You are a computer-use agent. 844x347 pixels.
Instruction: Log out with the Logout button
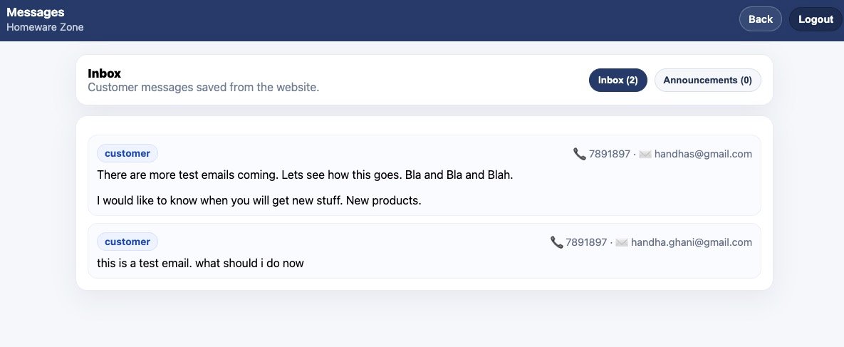click(816, 19)
